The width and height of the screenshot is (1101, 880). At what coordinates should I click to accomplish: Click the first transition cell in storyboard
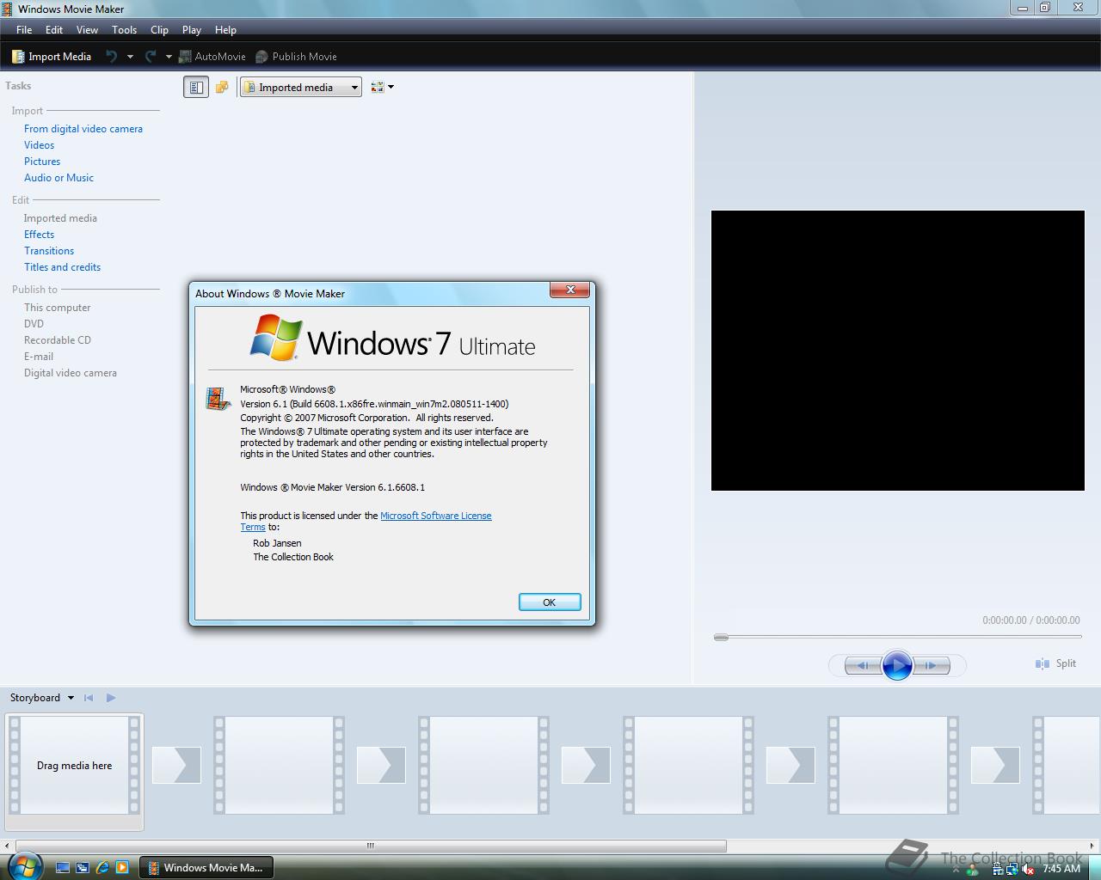176,765
